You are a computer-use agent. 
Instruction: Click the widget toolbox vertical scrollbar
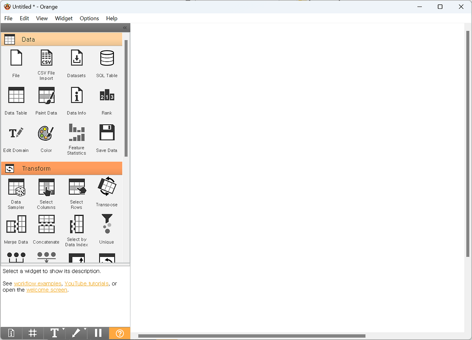click(126, 98)
